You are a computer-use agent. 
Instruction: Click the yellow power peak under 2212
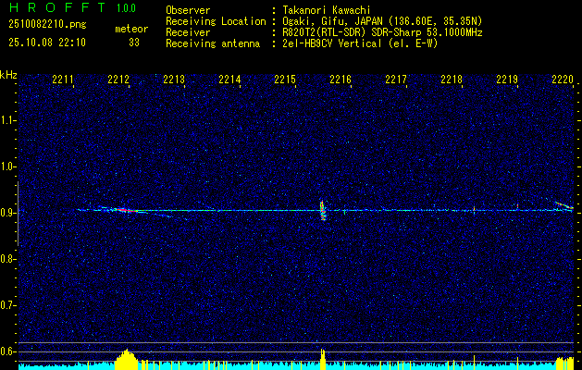[127, 359]
